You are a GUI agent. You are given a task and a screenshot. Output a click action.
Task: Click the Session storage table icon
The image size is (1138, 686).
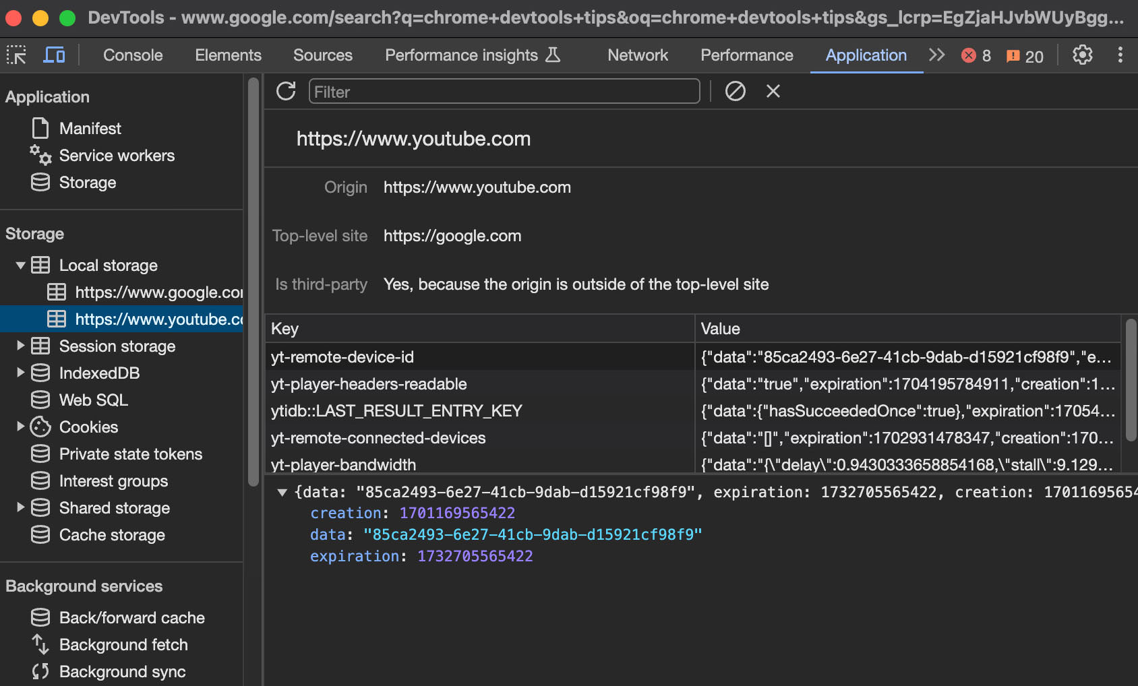click(40, 346)
